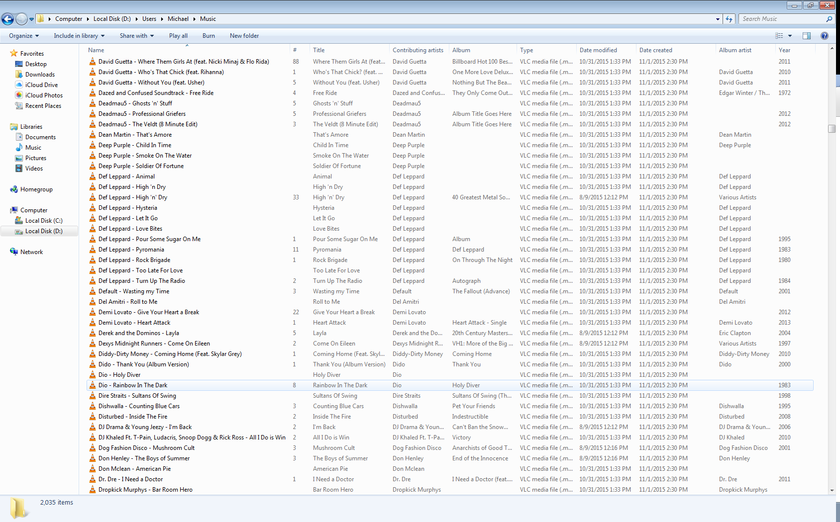Image resolution: width=840 pixels, height=522 pixels.
Task: Select the file Derek and the Dominos - Layla
Action: click(x=450, y=333)
